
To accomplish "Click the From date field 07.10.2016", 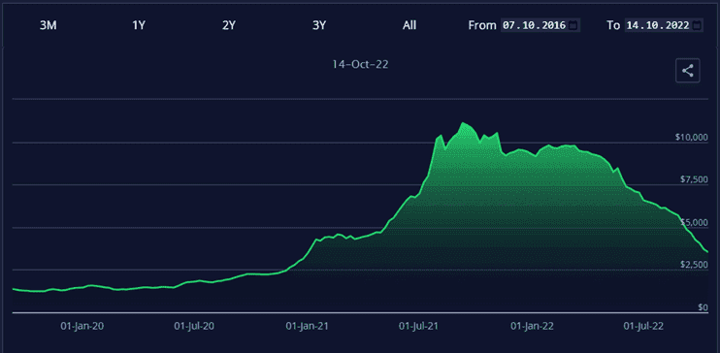I will 540,25.
